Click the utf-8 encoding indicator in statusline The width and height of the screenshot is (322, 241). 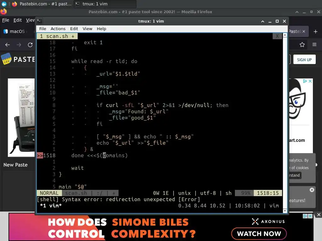[208, 193]
